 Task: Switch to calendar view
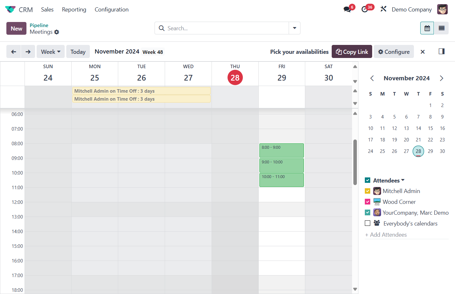[427, 28]
